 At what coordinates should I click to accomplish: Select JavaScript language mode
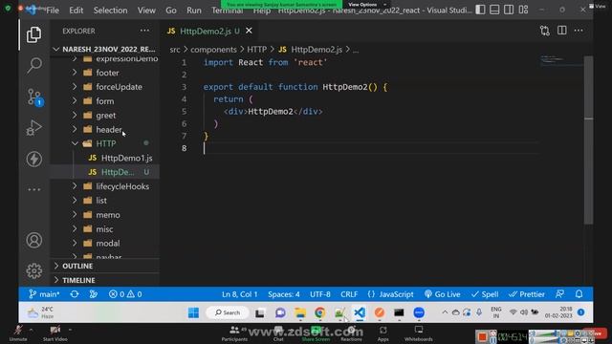click(x=390, y=294)
